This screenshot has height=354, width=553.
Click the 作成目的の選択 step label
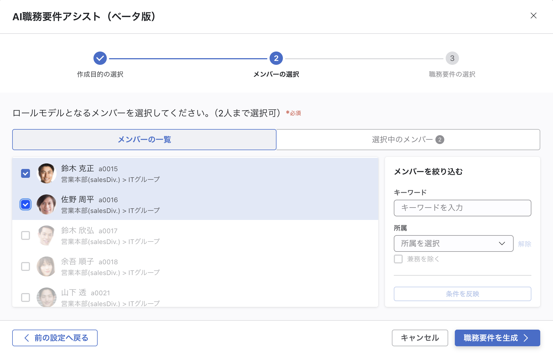(100, 74)
